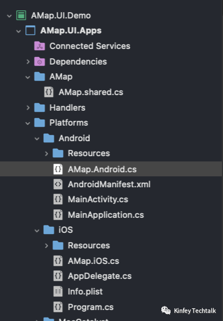Click the Program.cs file icon
The height and width of the screenshot is (321, 223).
58,307
